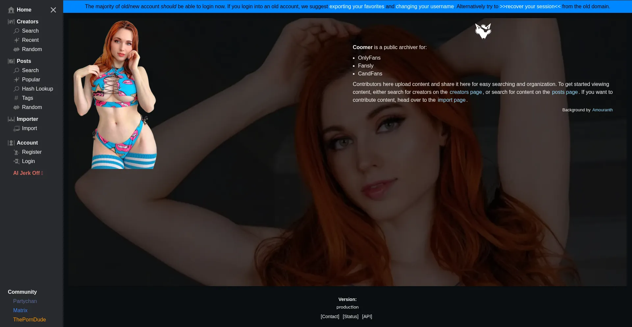Select the Posts section header
The height and width of the screenshot is (327, 632).
[x=24, y=61]
